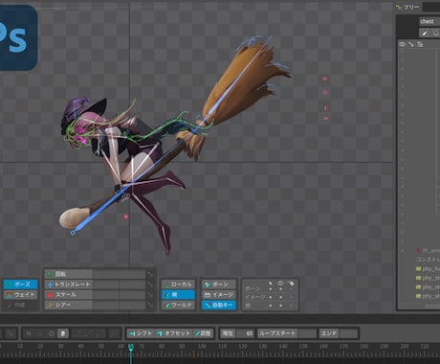Select the ウェイト (Weights) tool
Image resolution: width=440 pixels, height=364 pixels.
[20, 294]
